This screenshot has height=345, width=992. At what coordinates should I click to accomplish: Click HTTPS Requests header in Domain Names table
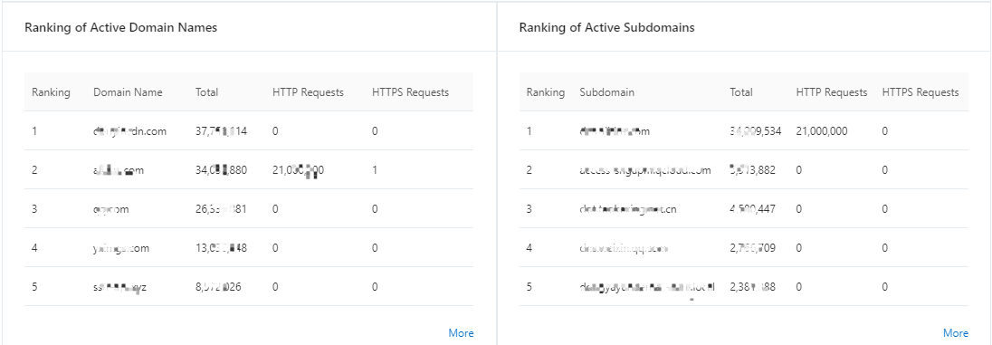411,92
